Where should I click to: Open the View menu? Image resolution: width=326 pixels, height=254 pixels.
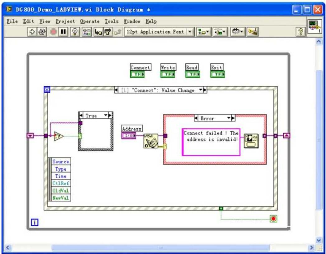point(45,21)
